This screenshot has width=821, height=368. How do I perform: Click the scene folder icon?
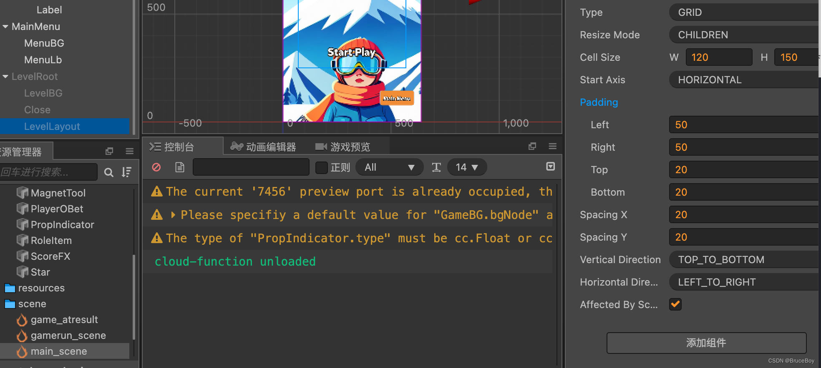pos(10,304)
